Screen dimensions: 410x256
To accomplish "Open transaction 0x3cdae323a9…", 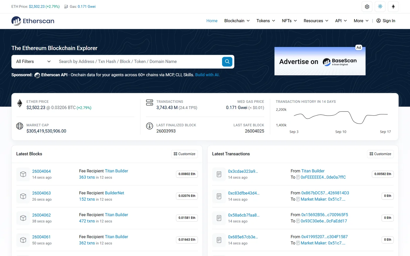I will (243, 171).
